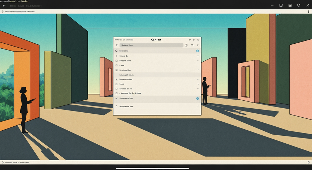Click the arrow on the Lutta row
This screenshot has width=312, height=170.
198,65
